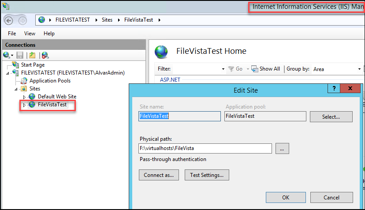The width and height of the screenshot is (365, 210).
Task: Click the Connect as... button
Action: (159, 175)
